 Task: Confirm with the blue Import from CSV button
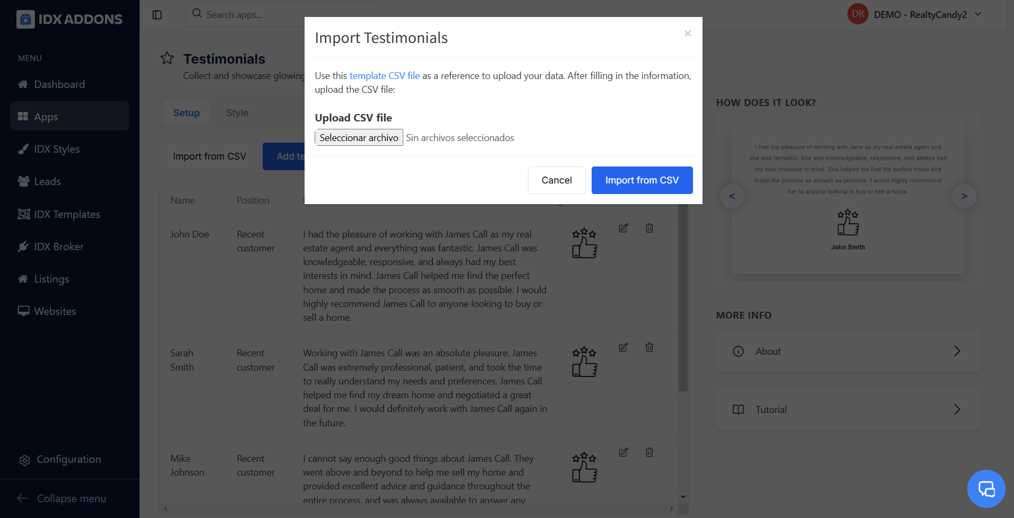point(642,180)
